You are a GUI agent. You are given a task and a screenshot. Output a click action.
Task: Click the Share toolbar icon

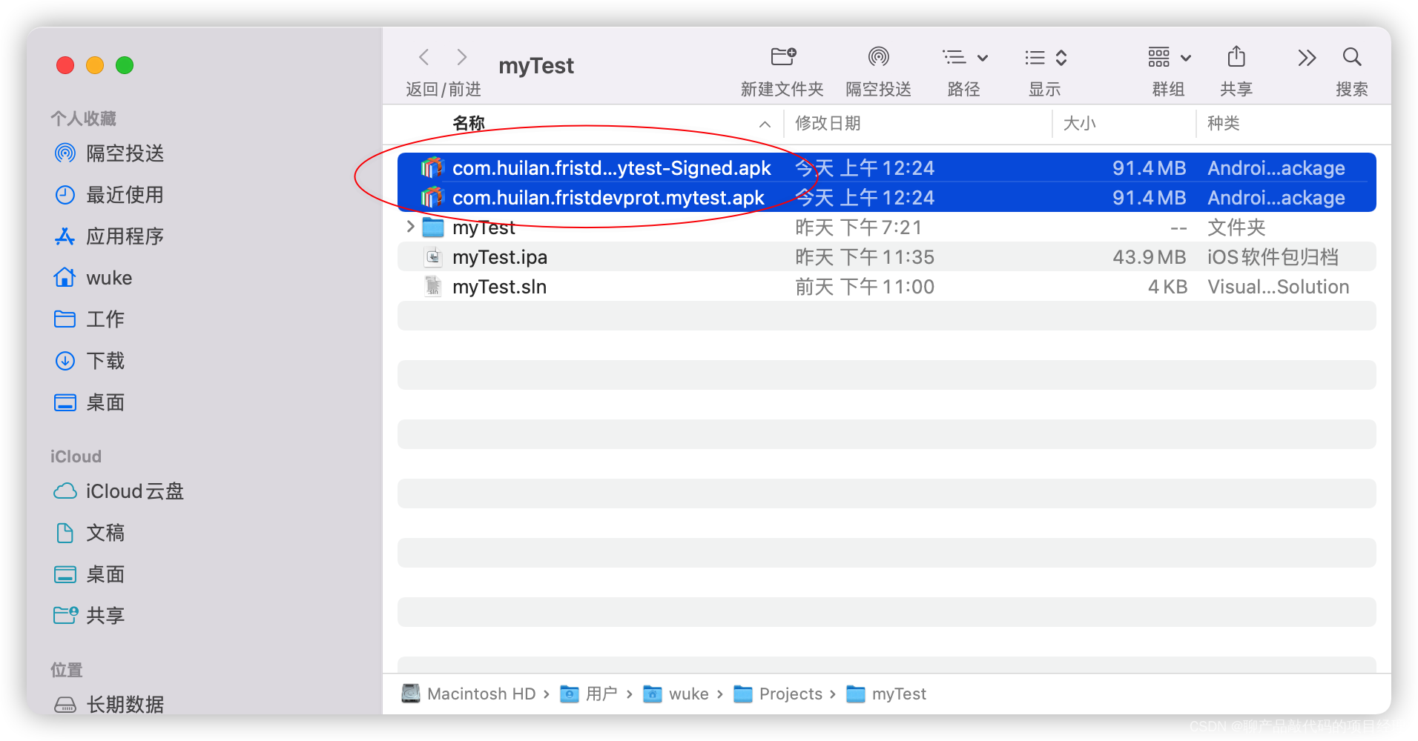click(x=1236, y=57)
